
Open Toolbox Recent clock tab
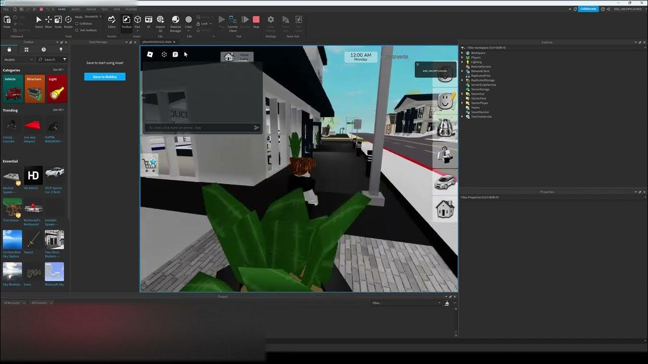(44, 50)
